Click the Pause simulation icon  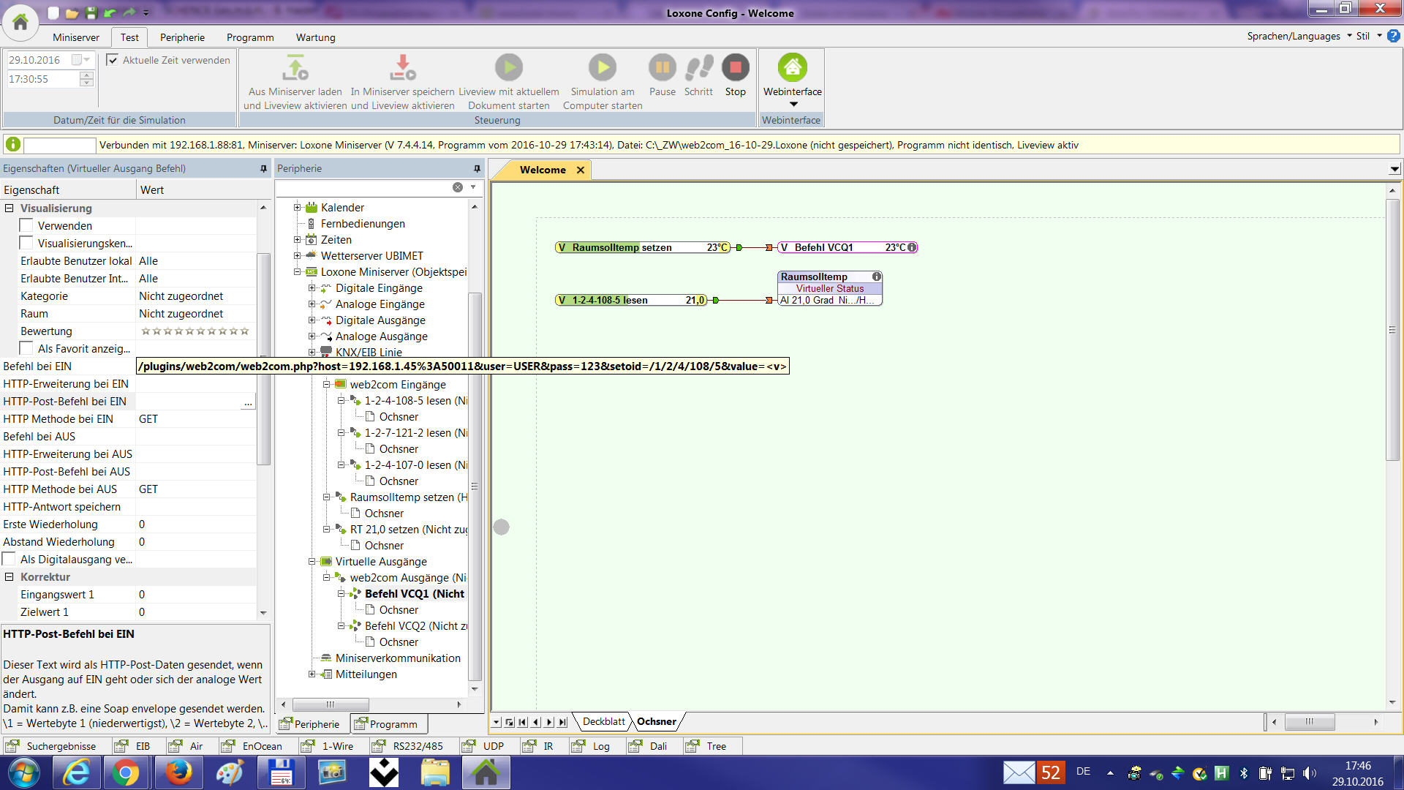tap(662, 68)
